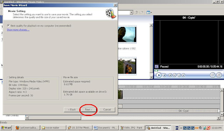The width and height of the screenshot is (224, 131).
Task: Click the Cancel button in wizard
Action: coord(107,109)
